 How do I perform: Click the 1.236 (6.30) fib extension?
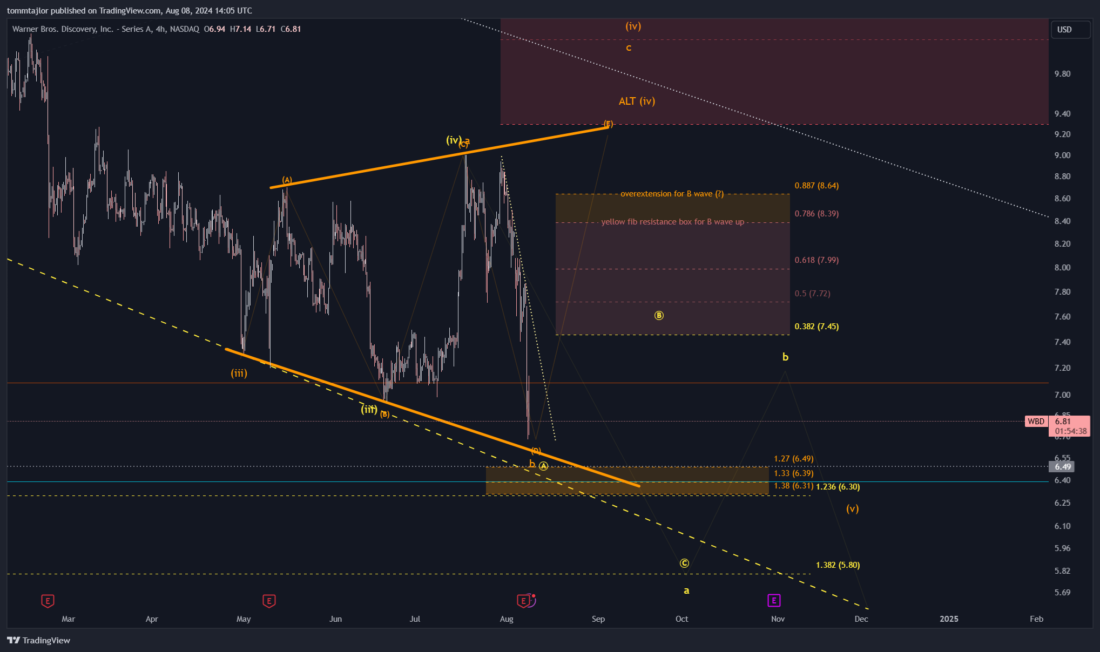click(838, 487)
